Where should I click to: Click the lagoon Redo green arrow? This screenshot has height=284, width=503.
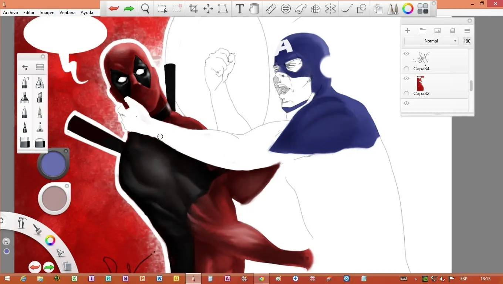pos(49,267)
